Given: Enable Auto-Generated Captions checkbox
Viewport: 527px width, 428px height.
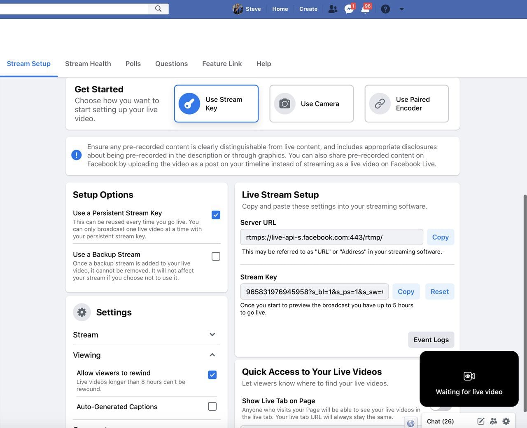Looking at the screenshot, I should click(212, 407).
